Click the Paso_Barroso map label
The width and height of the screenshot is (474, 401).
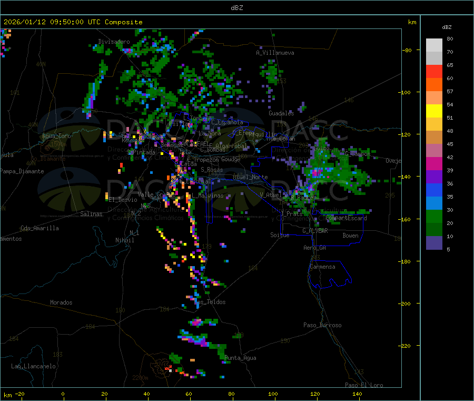pyautogui.click(x=322, y=325)
